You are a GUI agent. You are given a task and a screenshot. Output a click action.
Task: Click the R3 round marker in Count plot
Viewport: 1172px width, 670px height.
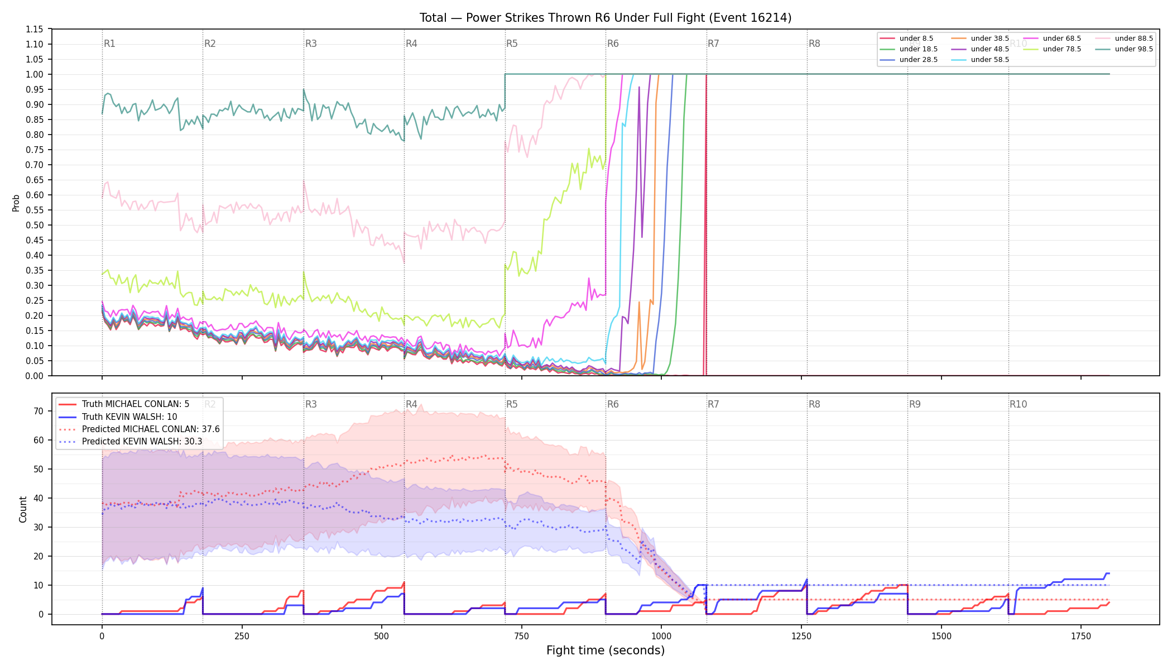[311, 404]
